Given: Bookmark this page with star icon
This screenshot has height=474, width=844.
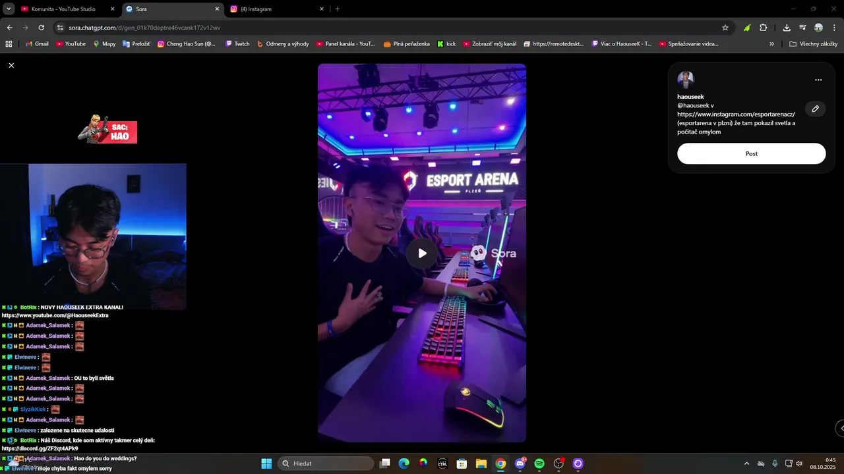Looking at the screenshot, I should coord(725,28).
